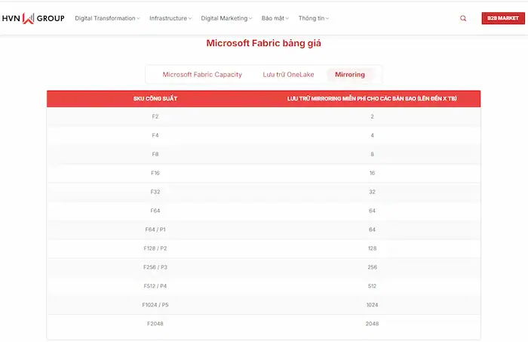
Task: Select the Mirroring tab
Action: point(349,75)
